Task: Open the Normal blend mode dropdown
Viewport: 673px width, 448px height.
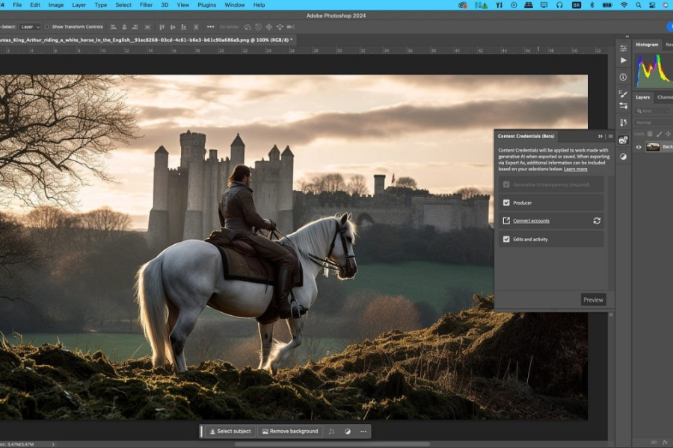Action: click(x=651, y=122)
